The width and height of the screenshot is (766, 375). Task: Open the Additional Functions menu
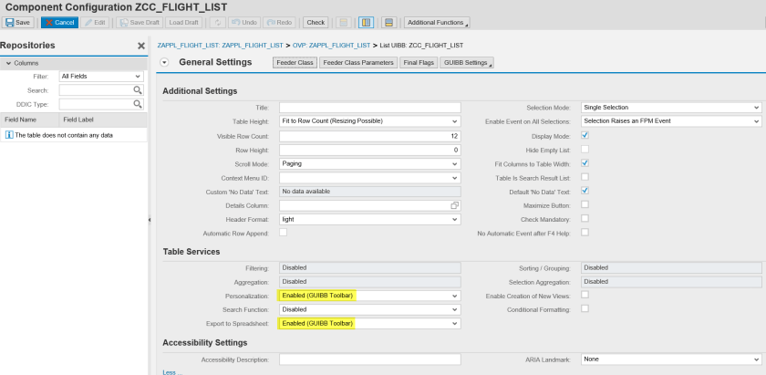(x=437, y=22)
